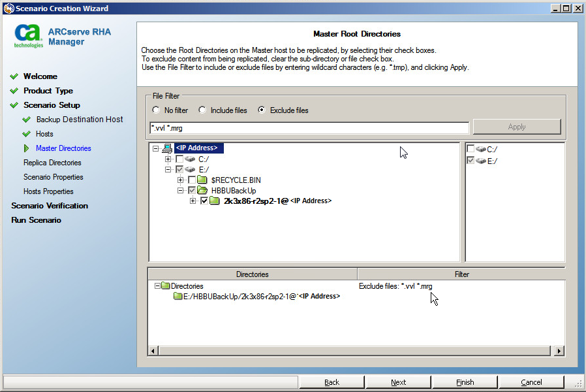Image resolution: width=586 pixels, height=392 pixels.
Task: Expand the C:/ drive tree node
Action: (x=168, y=159)
